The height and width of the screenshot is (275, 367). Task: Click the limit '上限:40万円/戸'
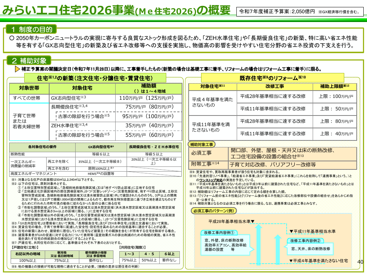point(337,134)
